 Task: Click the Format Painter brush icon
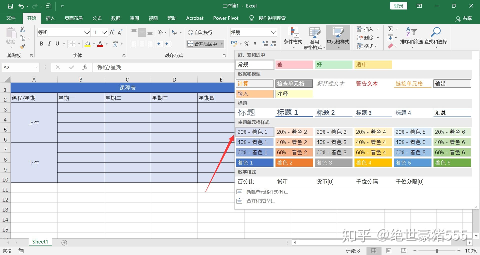(22, 46)
